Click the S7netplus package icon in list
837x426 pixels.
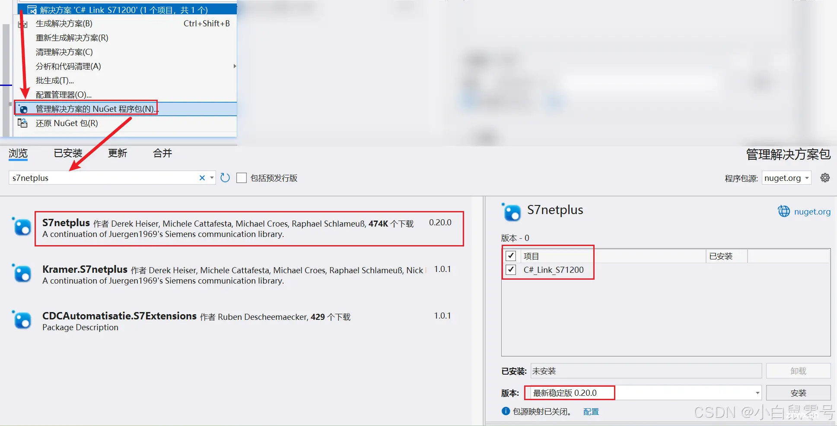(x=22, y=227)
